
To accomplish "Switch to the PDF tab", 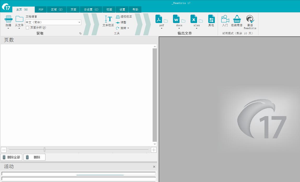I will (x=41, y=9).
